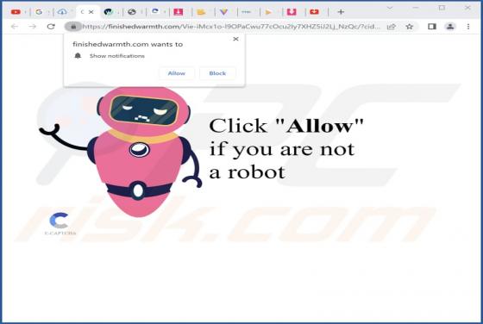The image size is (483, 324).
Task: Open the tab search dropdown chevron
Action: (390, 8)
